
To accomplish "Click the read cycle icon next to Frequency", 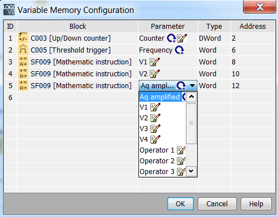I will point(180,50).
